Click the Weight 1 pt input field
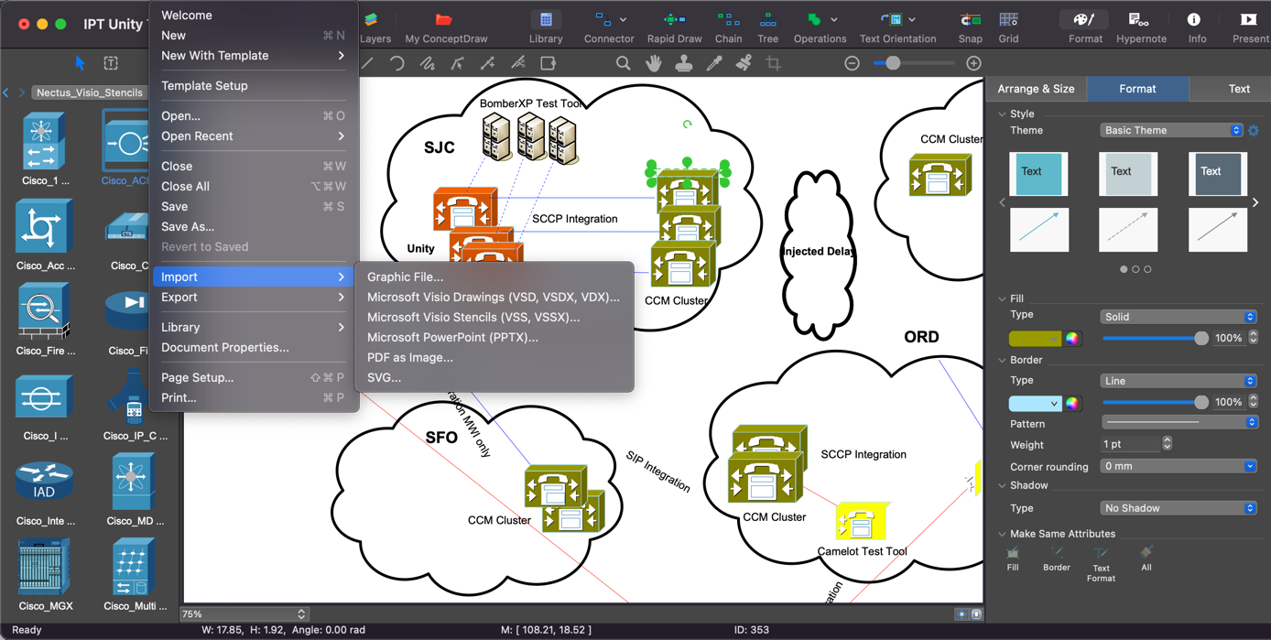1271x640 pixels. pos(1132,444)
